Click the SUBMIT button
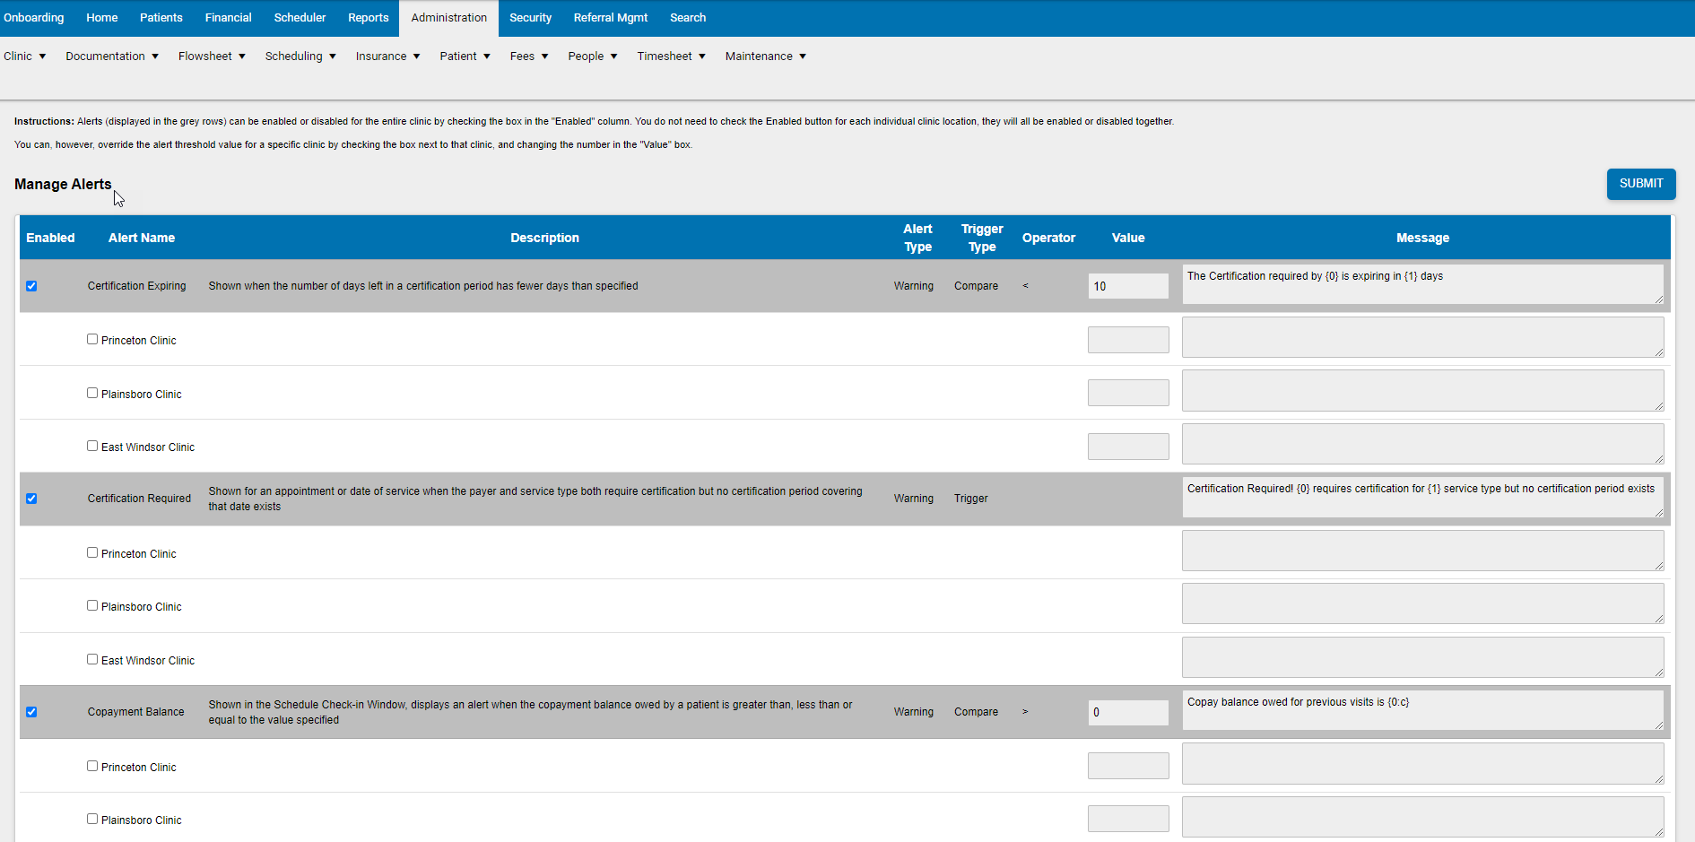This screenshot has width=1695, height=842. click(1640, 184)
